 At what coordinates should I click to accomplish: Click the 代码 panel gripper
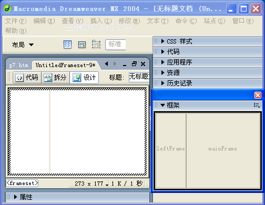tap(156, 52)
